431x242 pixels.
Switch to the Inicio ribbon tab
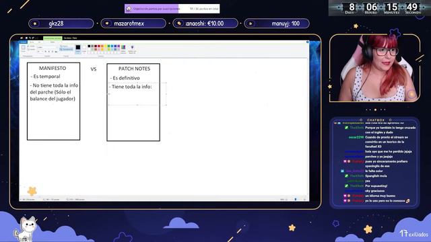(32, 42)
